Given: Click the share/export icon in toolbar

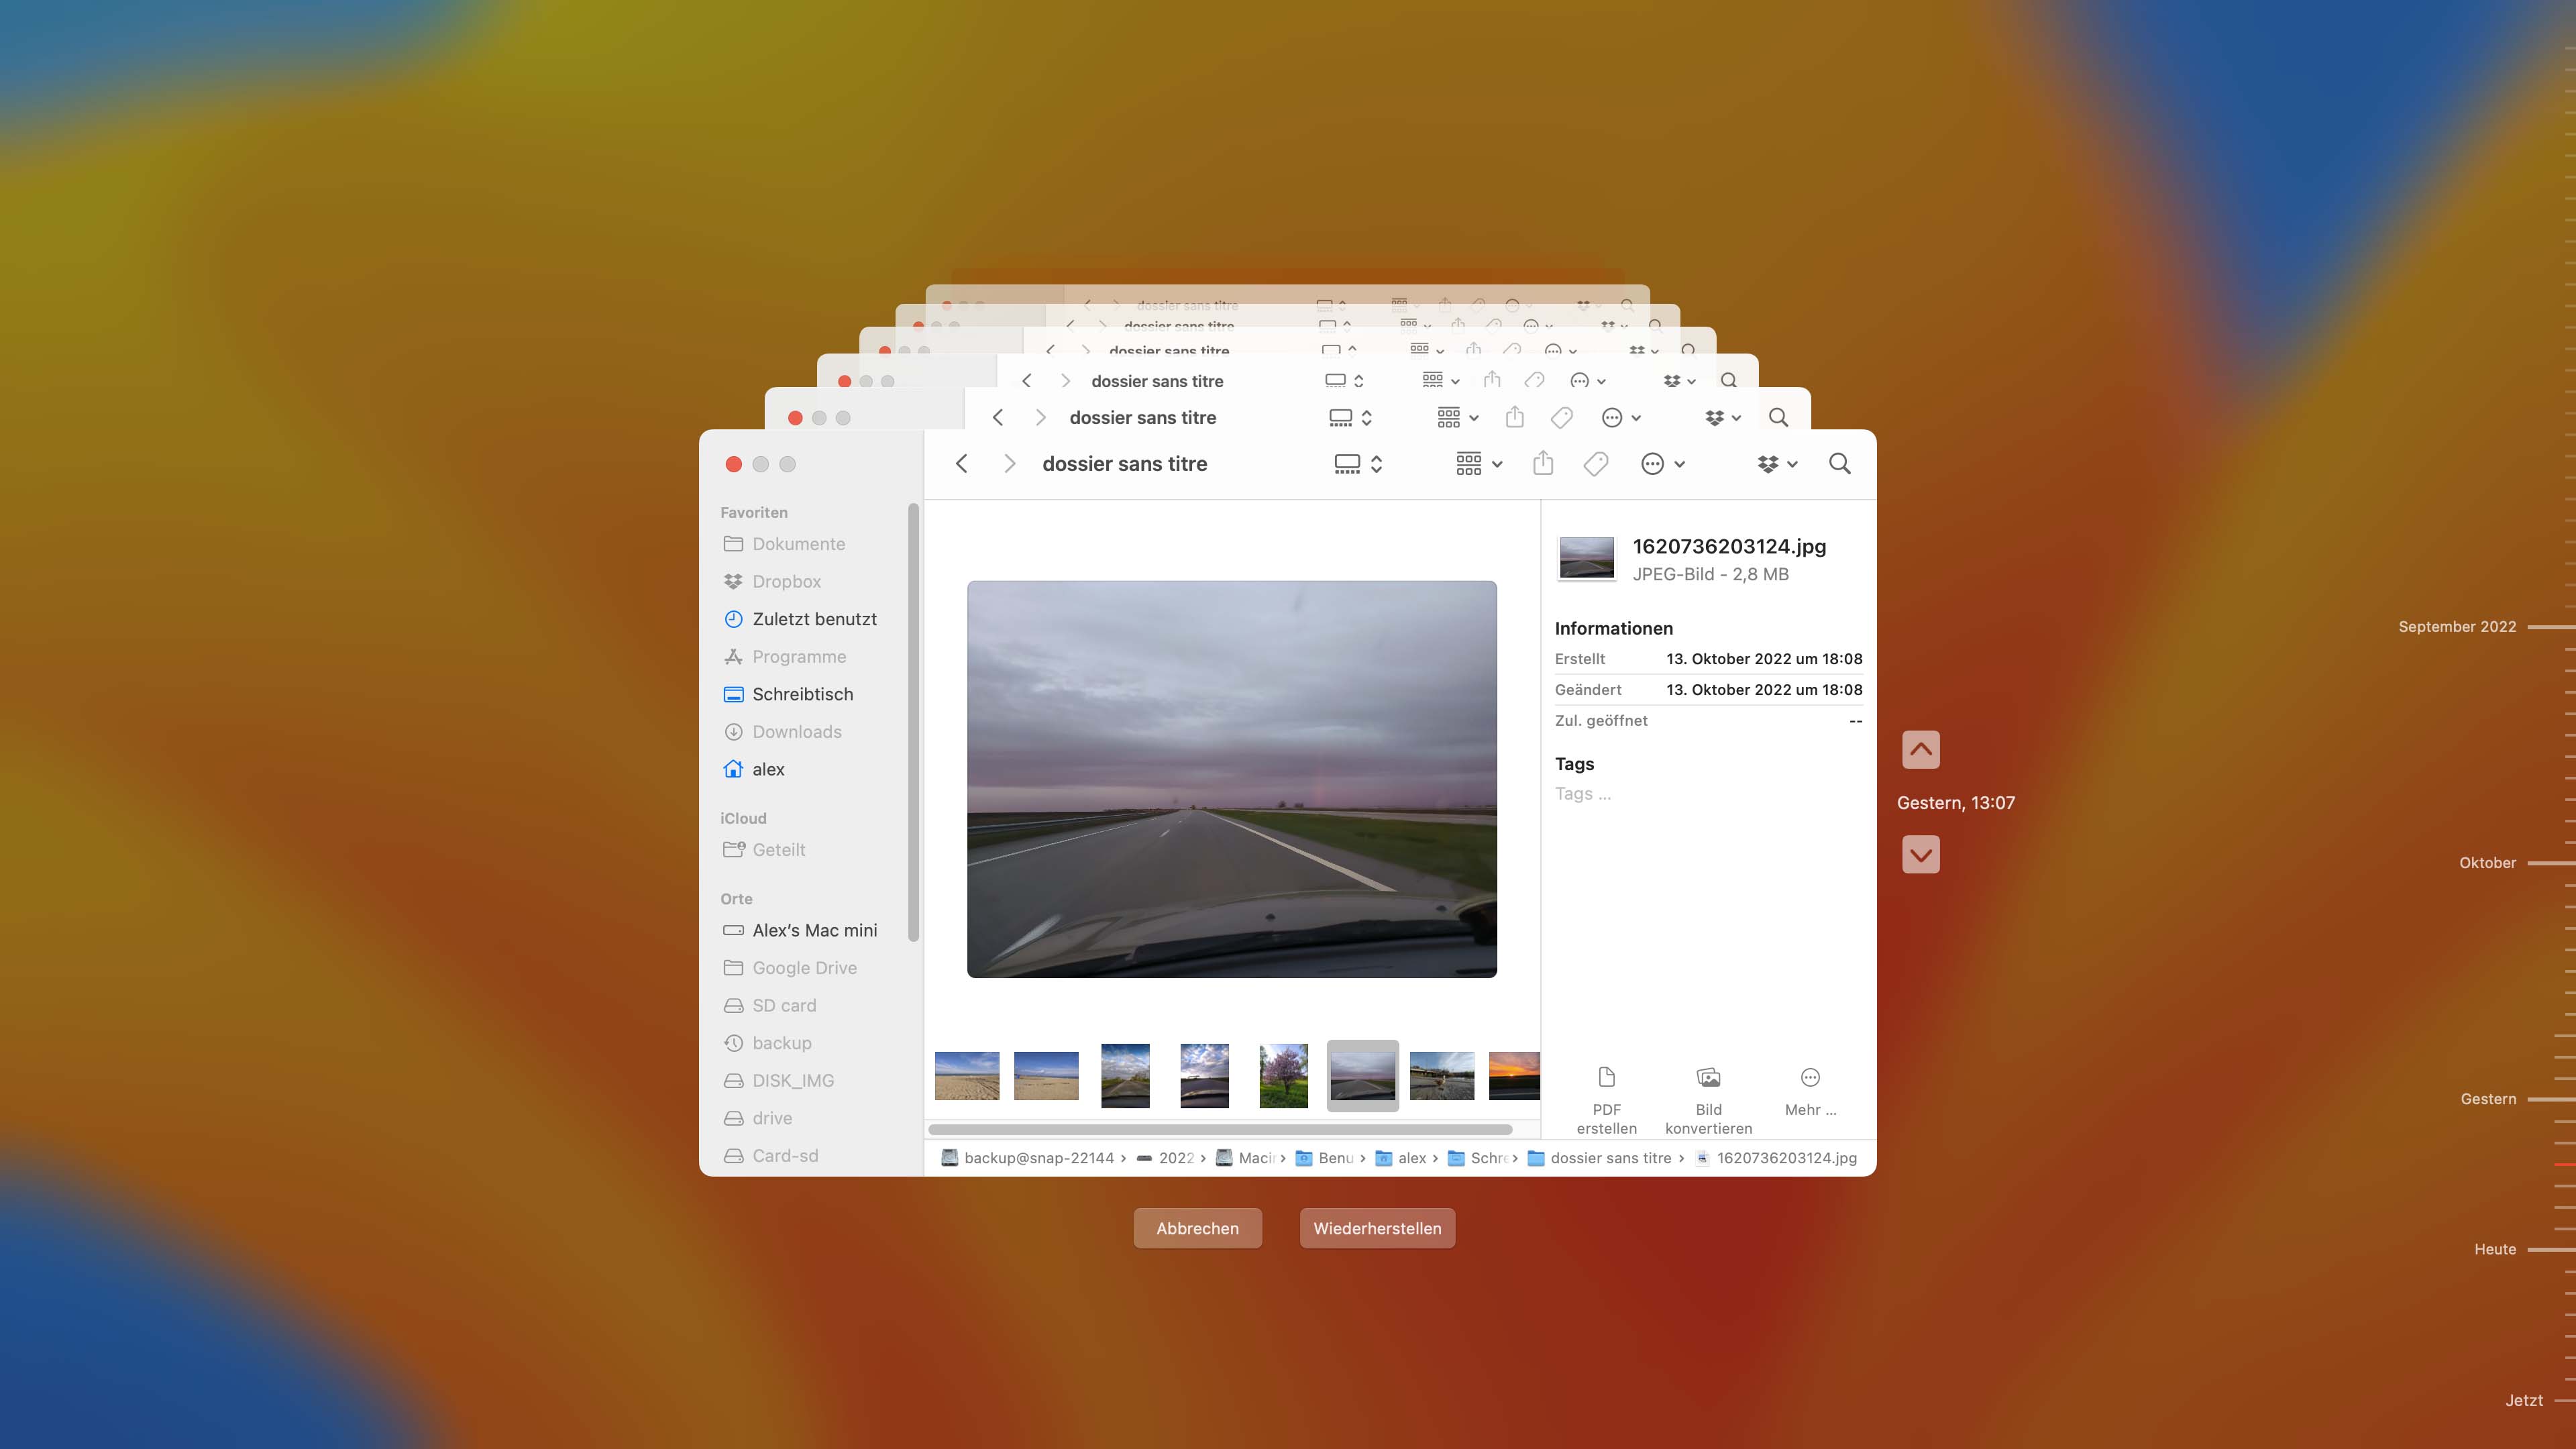Looking at the screenshot, I should click(1541, 464).
